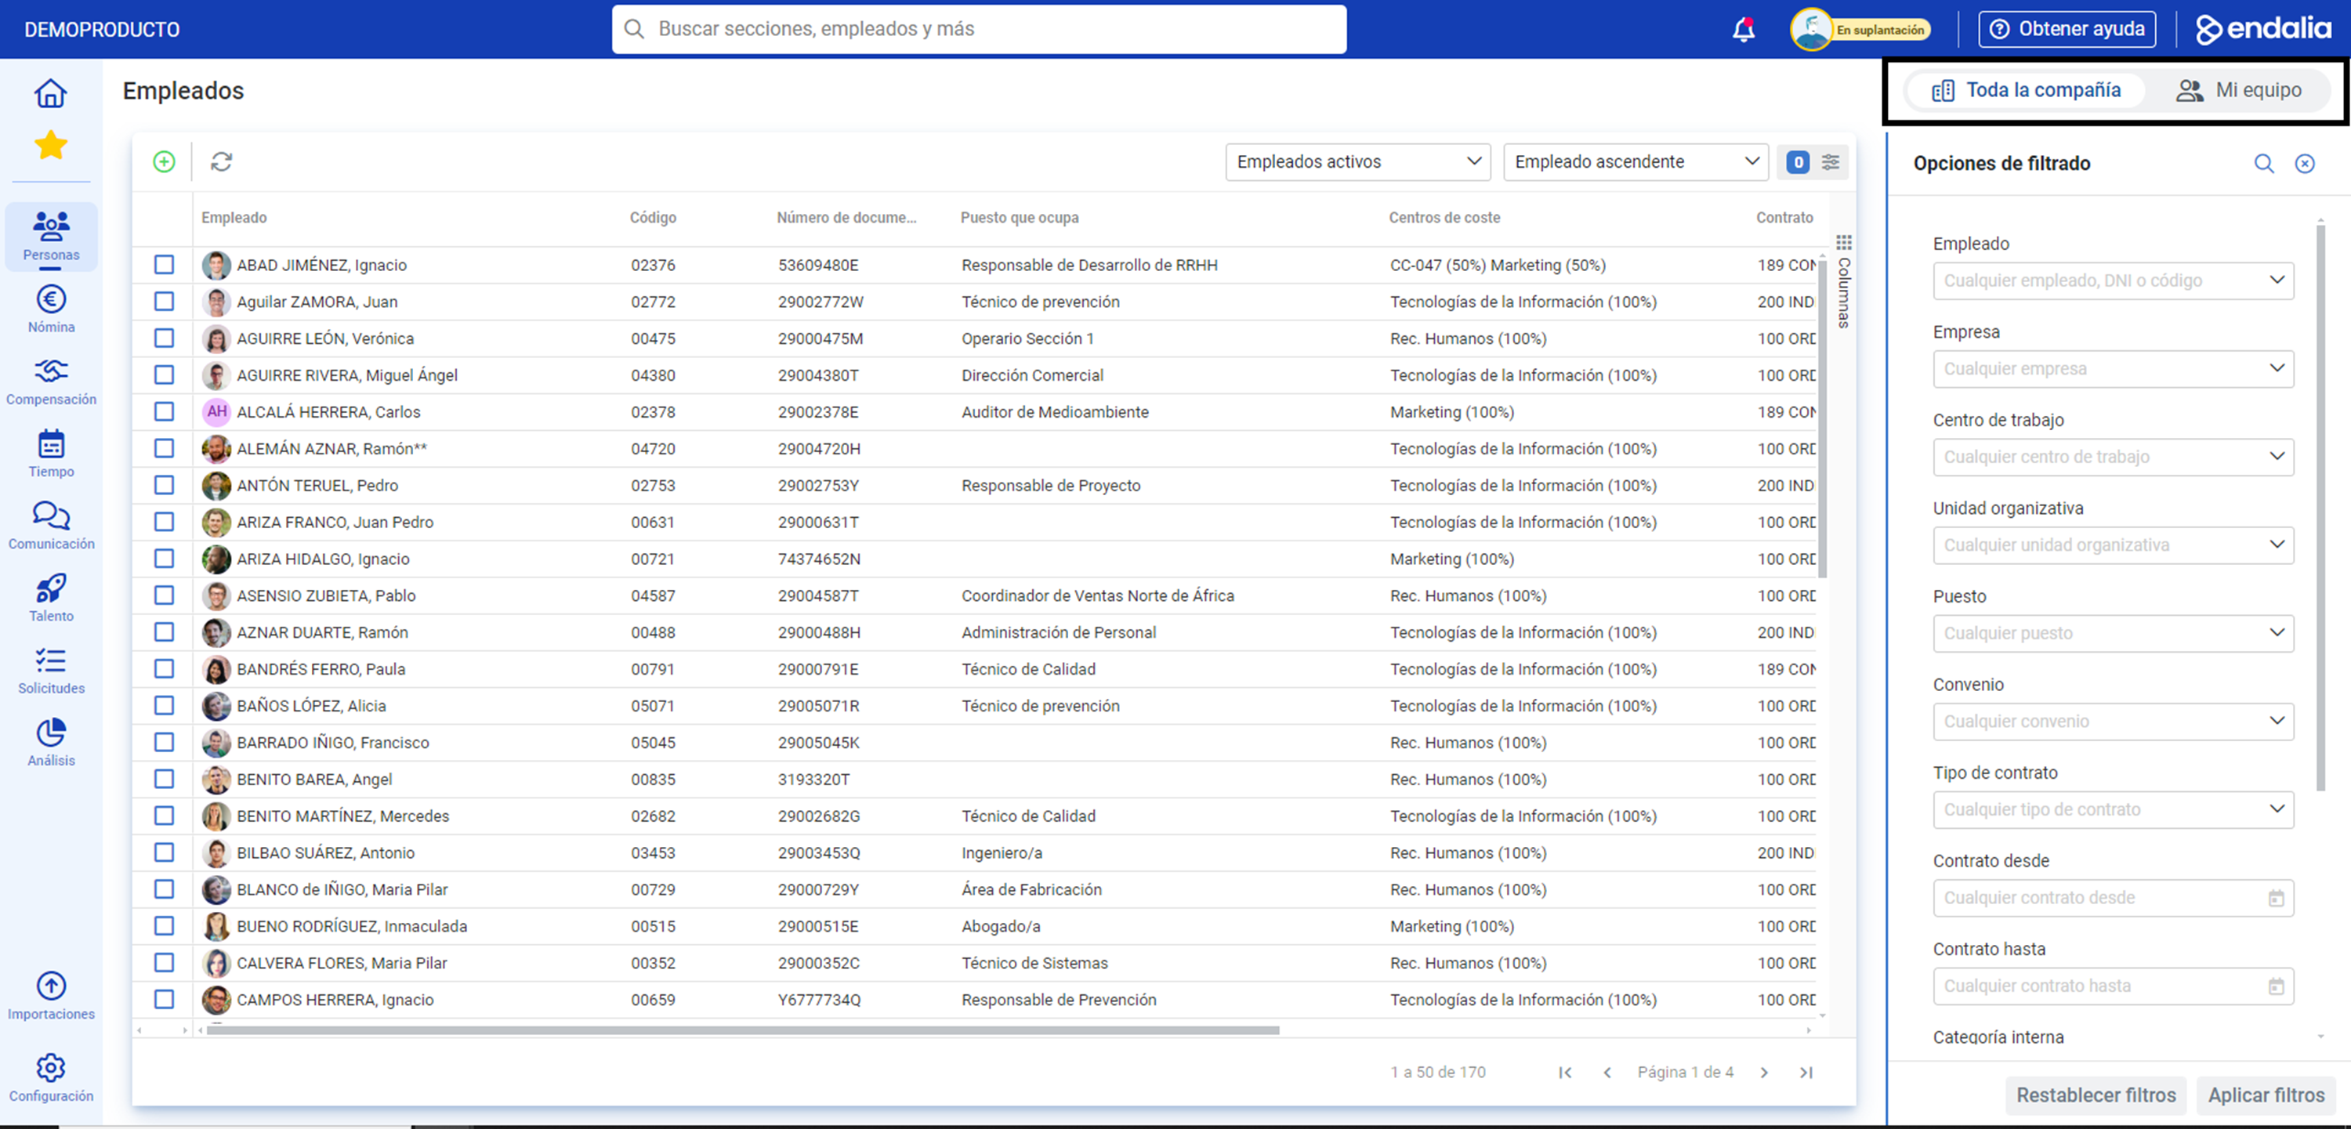Check the box for ABAD JIMÉNEZ, Ignacio
The width and height of the screenshot is (2351, 1129).
pos(165,265)
